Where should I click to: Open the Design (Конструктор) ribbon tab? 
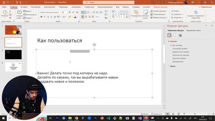(49, 7)
